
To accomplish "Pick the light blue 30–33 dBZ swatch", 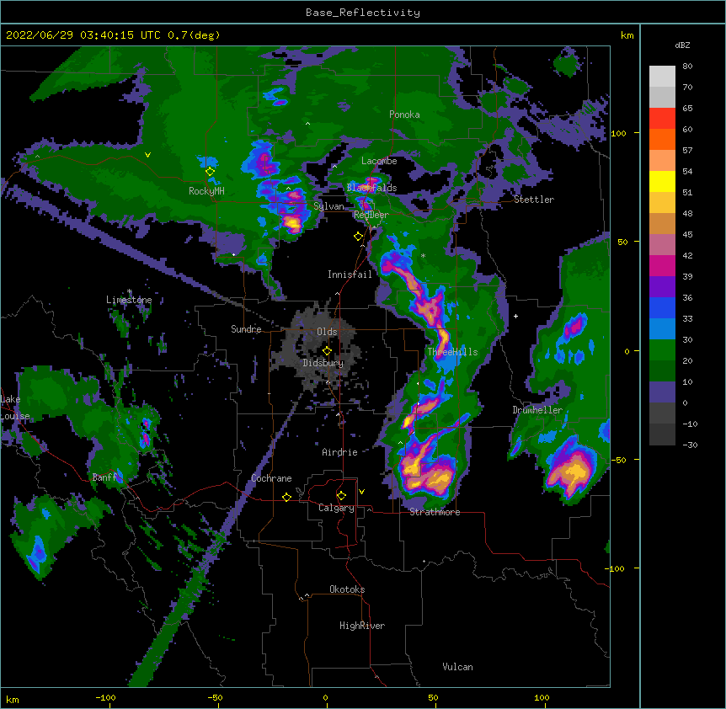I will pyautogui.click(x=662, y=329).
